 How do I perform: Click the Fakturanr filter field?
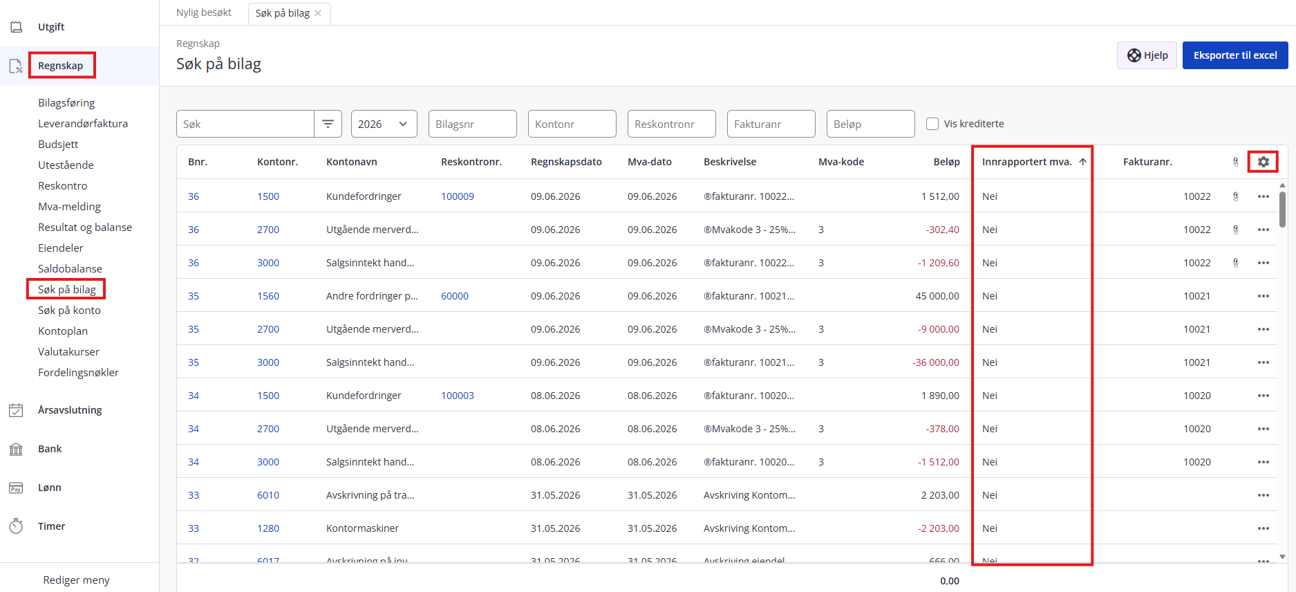click(x=771, y=124)
